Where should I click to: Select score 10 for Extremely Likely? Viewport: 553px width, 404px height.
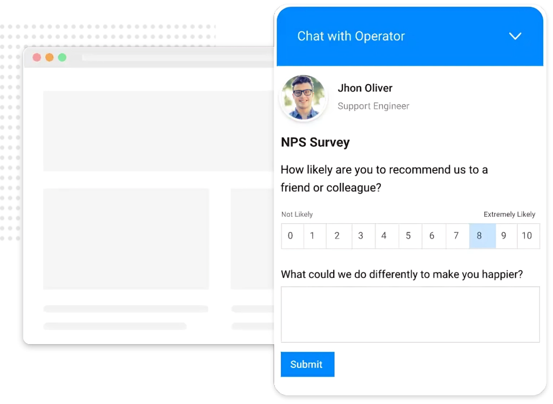pyautogui.click(x=528, y=236)
